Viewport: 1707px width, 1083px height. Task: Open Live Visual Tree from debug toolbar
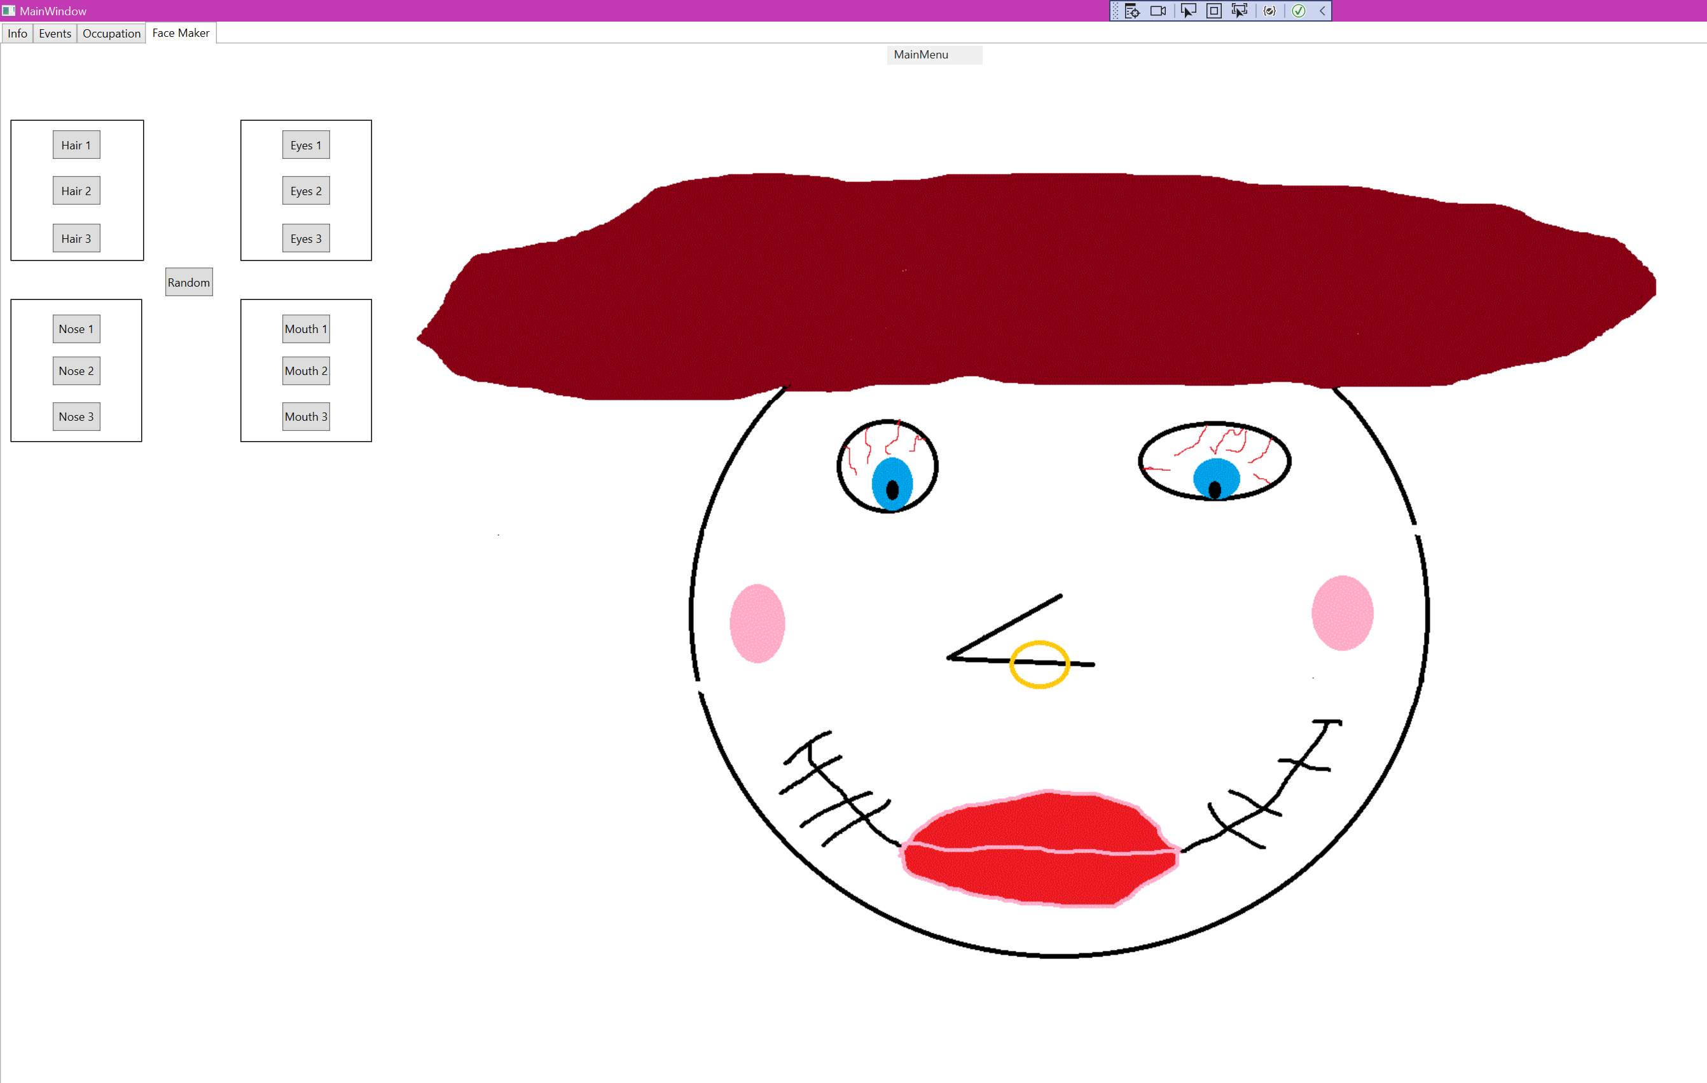(1132, 11)
